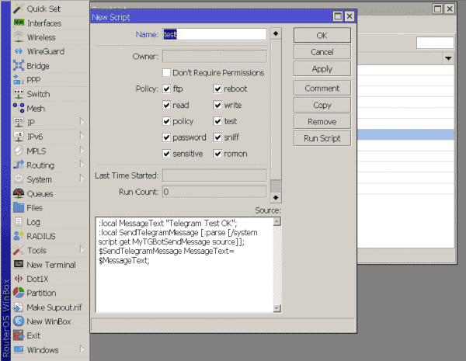Disable the sniff policy checkbox
Image resolution: width=466 pixels, height=361 pixels.
tap(217, 137)
